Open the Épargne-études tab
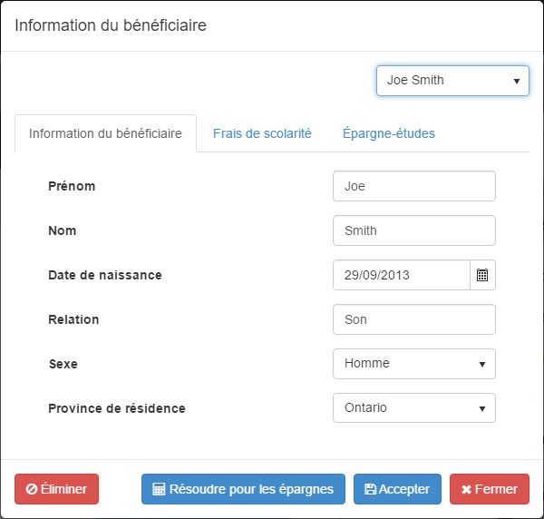544x519 pixels. (x=388, y=133)
